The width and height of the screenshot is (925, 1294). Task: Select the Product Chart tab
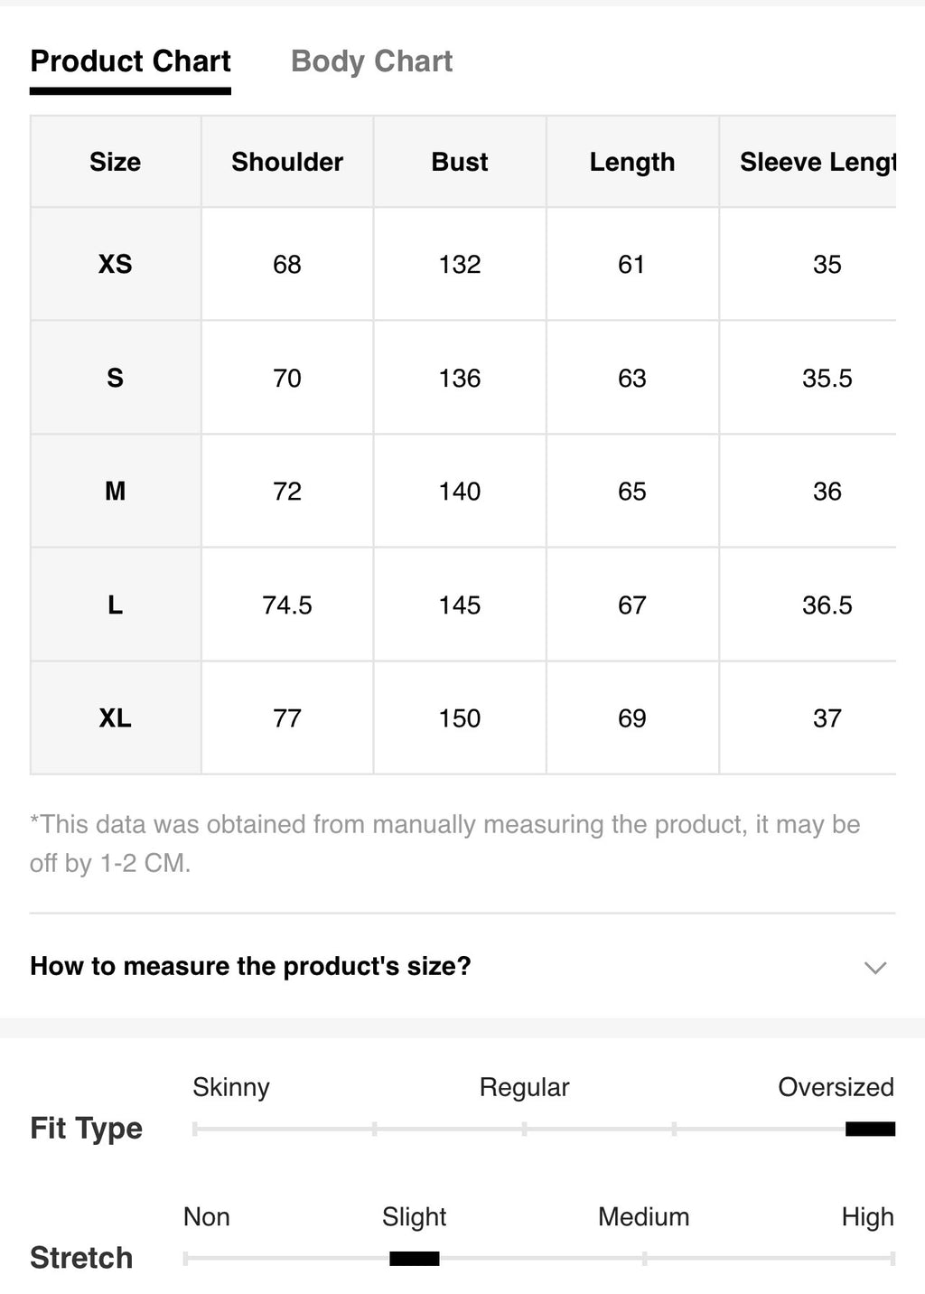tap(130, 61)
